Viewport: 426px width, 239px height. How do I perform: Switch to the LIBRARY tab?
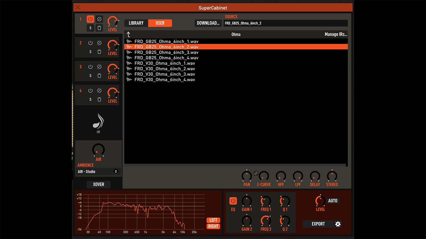point(136,23)
